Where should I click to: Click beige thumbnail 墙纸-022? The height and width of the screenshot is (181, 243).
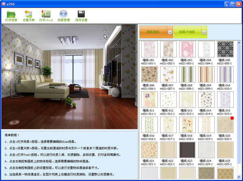click(x=168, y=150)
